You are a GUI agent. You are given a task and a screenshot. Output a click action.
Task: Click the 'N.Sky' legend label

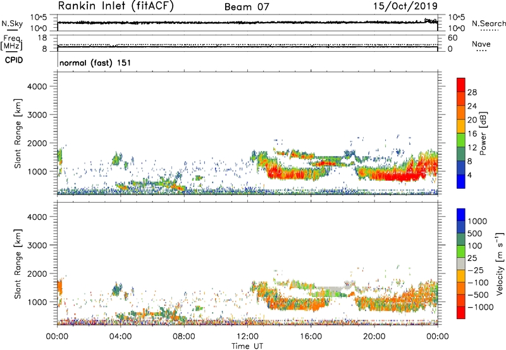tap(12, 23)
